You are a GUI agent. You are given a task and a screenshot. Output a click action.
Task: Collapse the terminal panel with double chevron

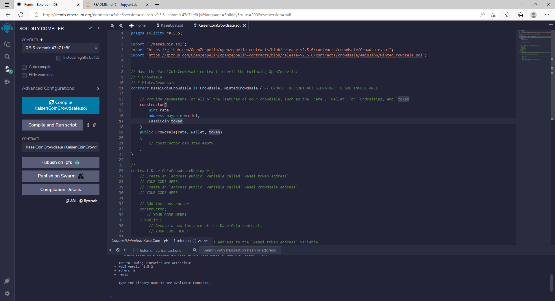tap(110, 250)
